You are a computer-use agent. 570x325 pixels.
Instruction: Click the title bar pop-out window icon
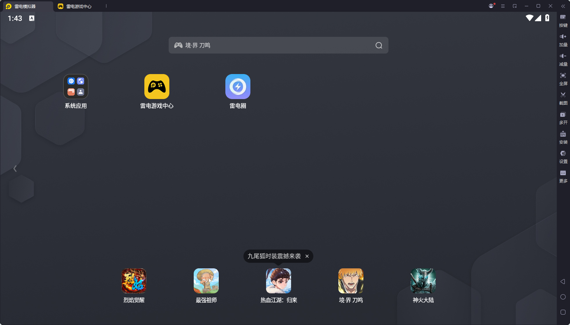pyautogui.click(x=515, y=6)
